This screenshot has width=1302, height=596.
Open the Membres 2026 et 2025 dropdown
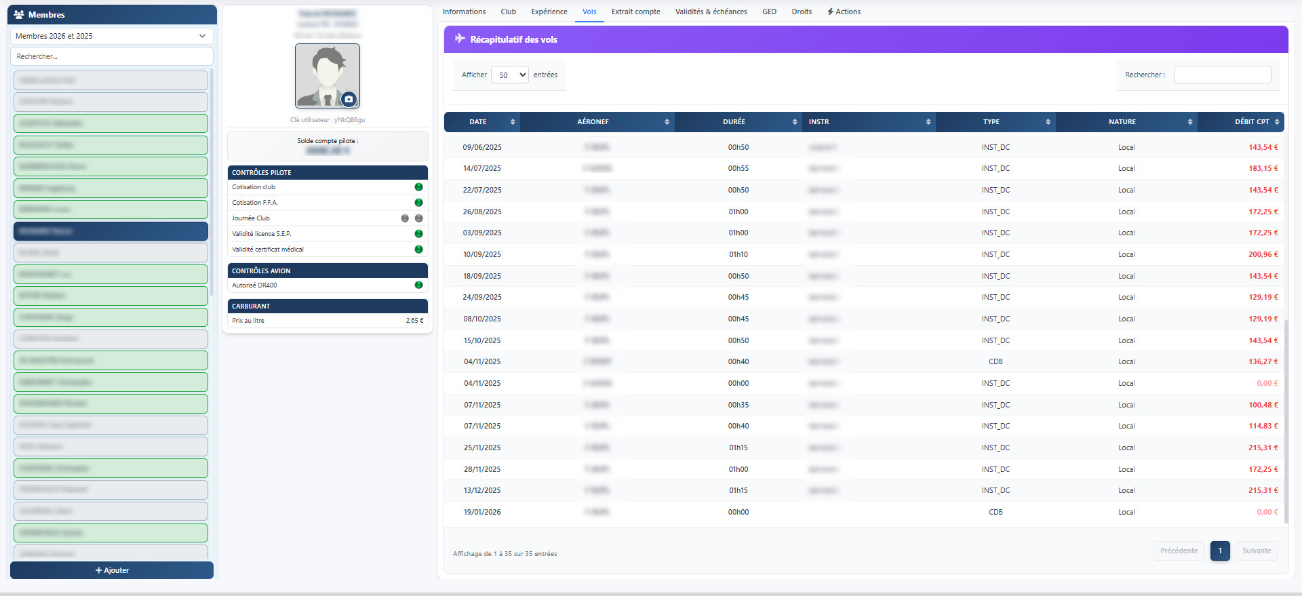(x=111, y=36)
